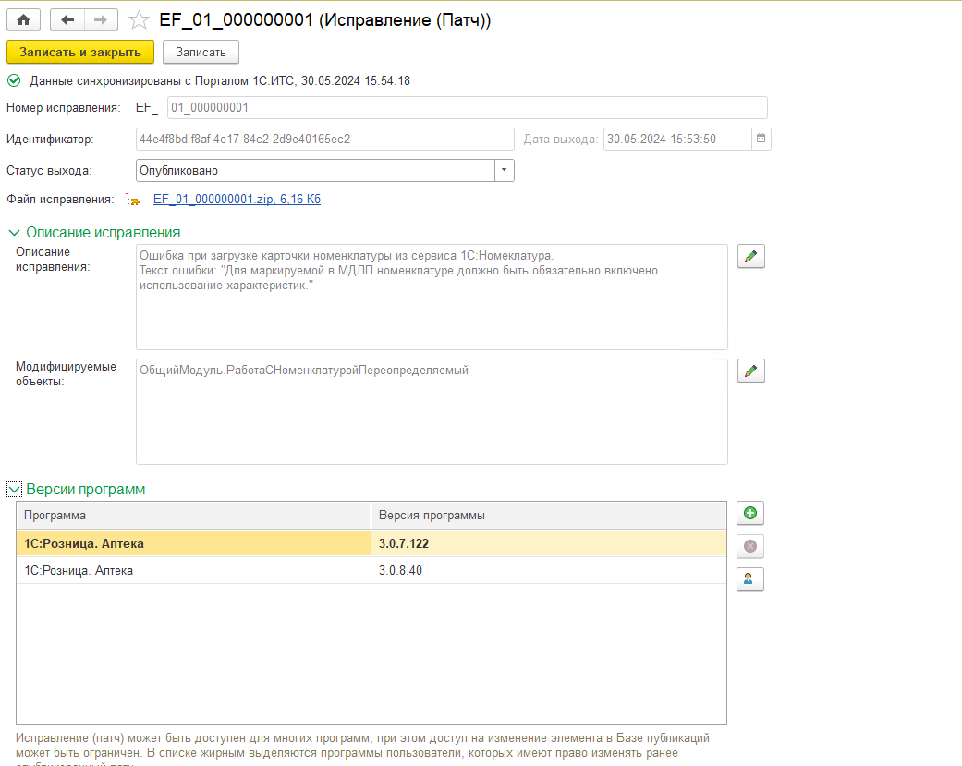962x766 pixels.
Task: Click the green sync status check icon
Action: click(x=14, y=80)
